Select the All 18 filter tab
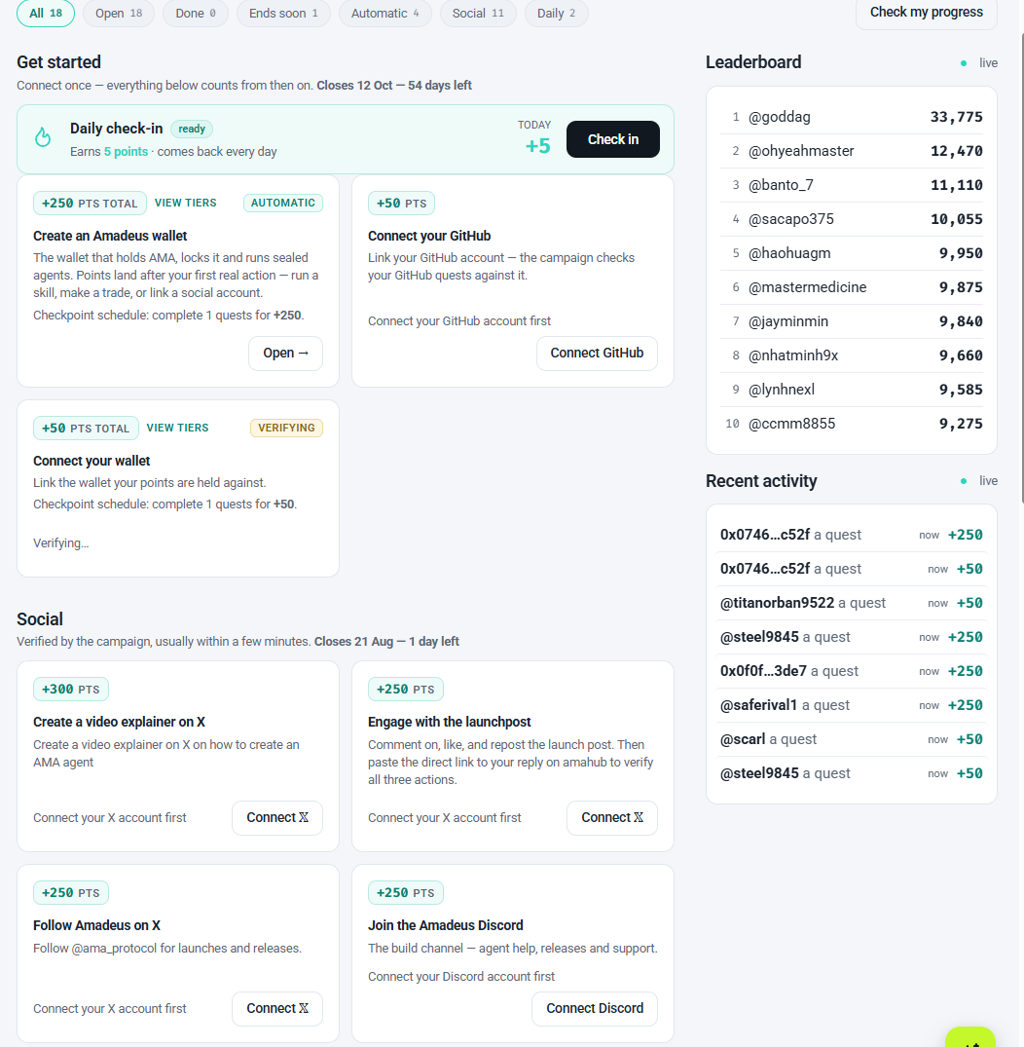Viewport: 1024px width, 1047px height. click(46, 14)
